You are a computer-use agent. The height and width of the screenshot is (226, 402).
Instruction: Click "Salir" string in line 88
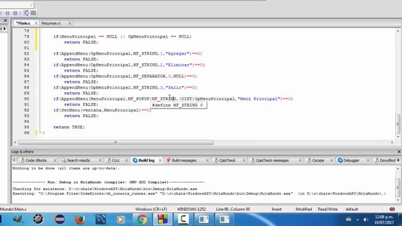(176, 87)
